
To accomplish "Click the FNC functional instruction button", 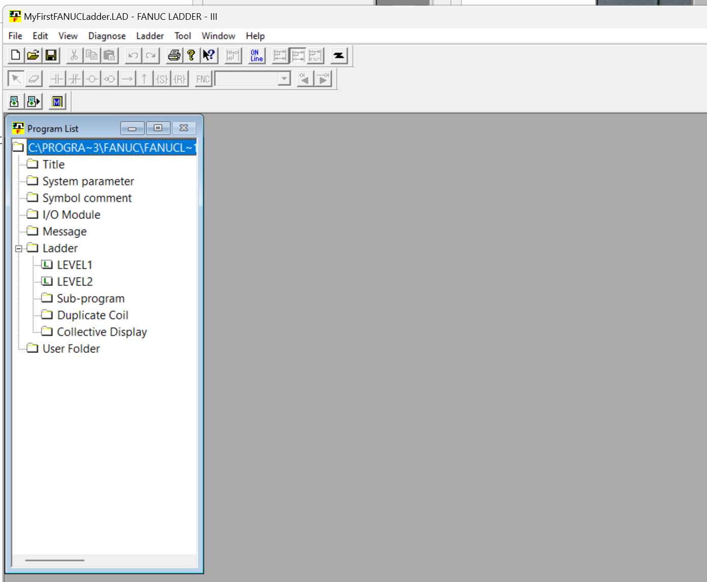I will [x=203, y=79].
